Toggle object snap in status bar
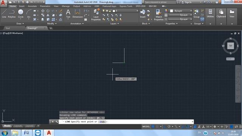 [x=187, y=127]
